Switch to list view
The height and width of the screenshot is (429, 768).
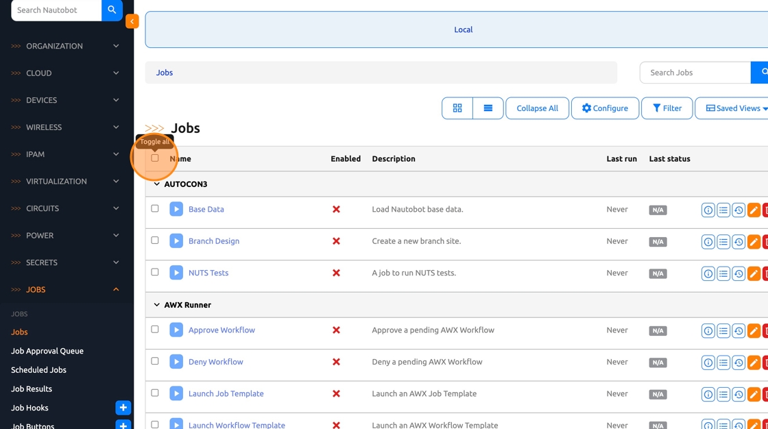[488, 108]
